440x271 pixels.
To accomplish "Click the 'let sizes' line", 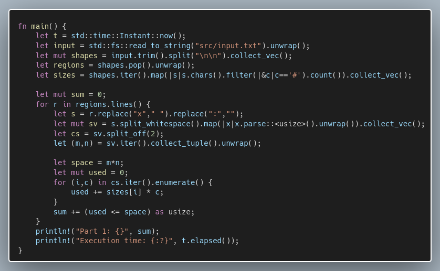I will pyautogui.click(x=224, y=75).
